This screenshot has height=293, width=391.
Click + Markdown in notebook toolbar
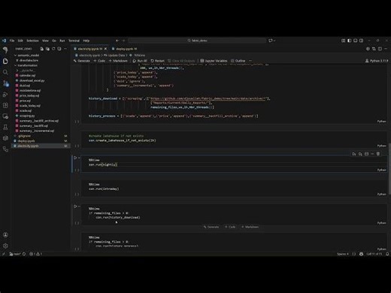pyautogui.click(x=118, y=61)
